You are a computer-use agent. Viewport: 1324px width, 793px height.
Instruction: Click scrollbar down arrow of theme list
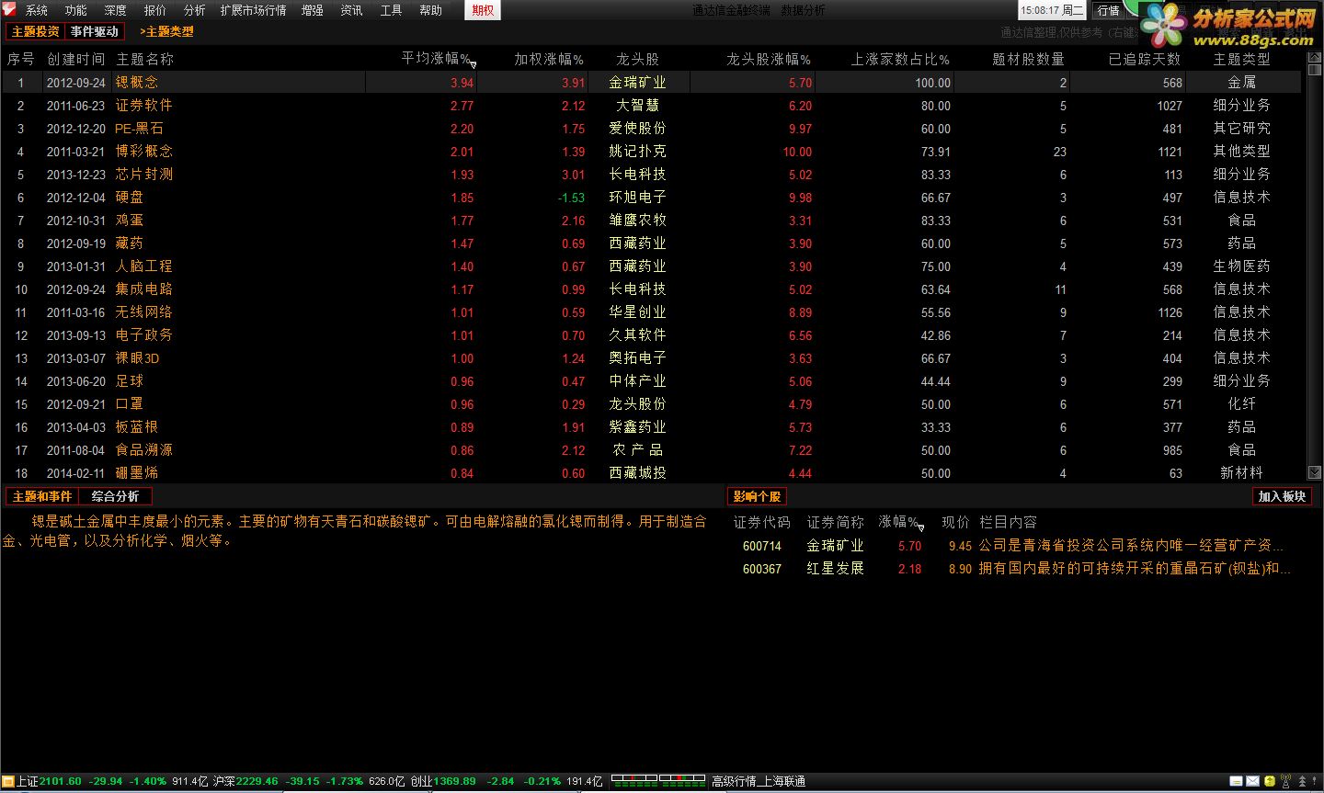[x=1314, y=473]
